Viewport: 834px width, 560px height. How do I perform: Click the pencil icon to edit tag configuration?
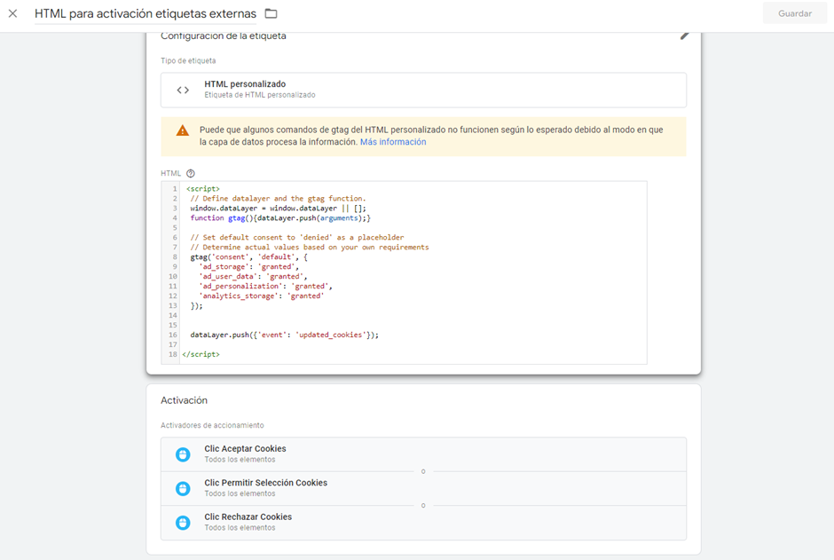coord(685,36)
